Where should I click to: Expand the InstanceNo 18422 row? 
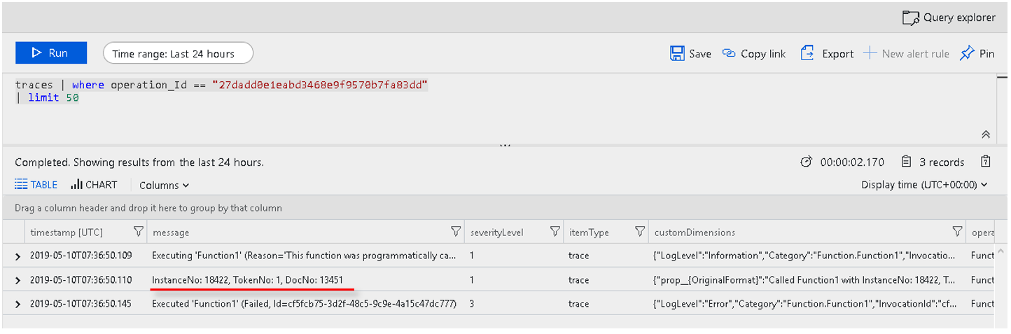[18, 280]
